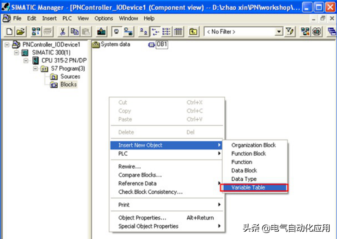Choose Rewire... in context menu

[x=166, y=166]
